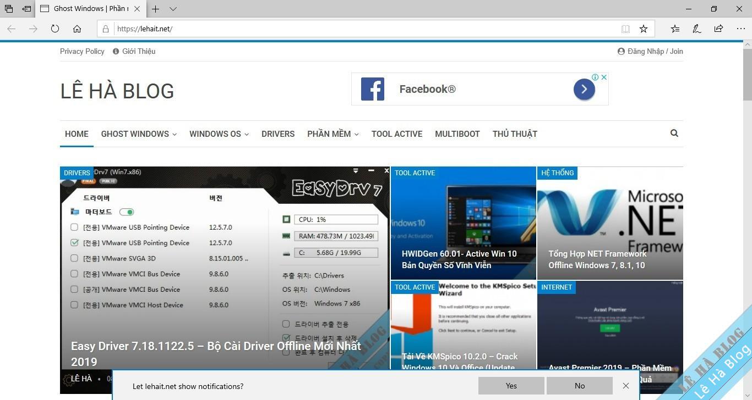Image resolution: width=752 pixels, height=400 pixels.
Task: Click Đăng Nhập / Join link
Action: (650, 51)
